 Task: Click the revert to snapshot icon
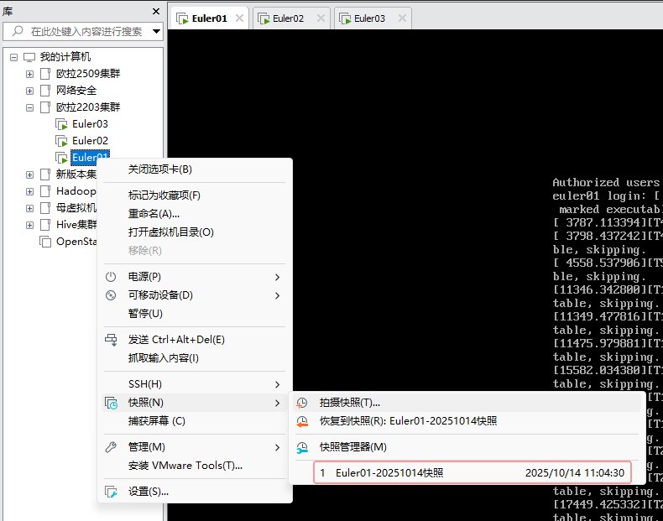302,421
